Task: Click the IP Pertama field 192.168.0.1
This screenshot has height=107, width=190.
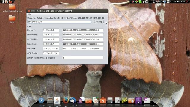Action: [51, 35]
